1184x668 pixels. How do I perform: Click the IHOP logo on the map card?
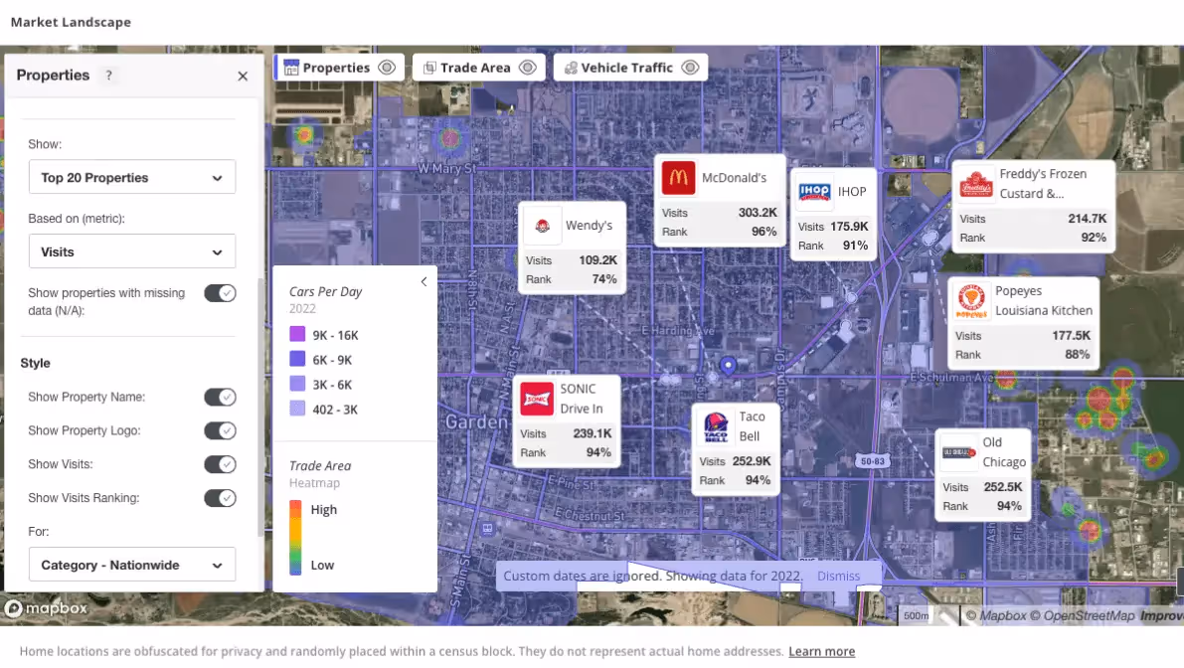pos(815,192)
